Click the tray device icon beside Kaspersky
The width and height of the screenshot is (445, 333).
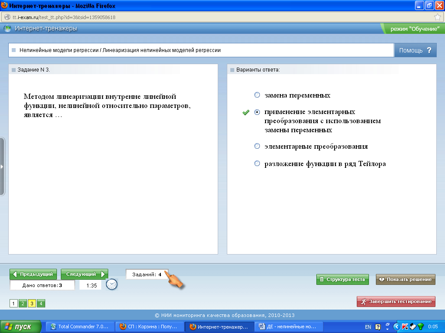[413, 327]
